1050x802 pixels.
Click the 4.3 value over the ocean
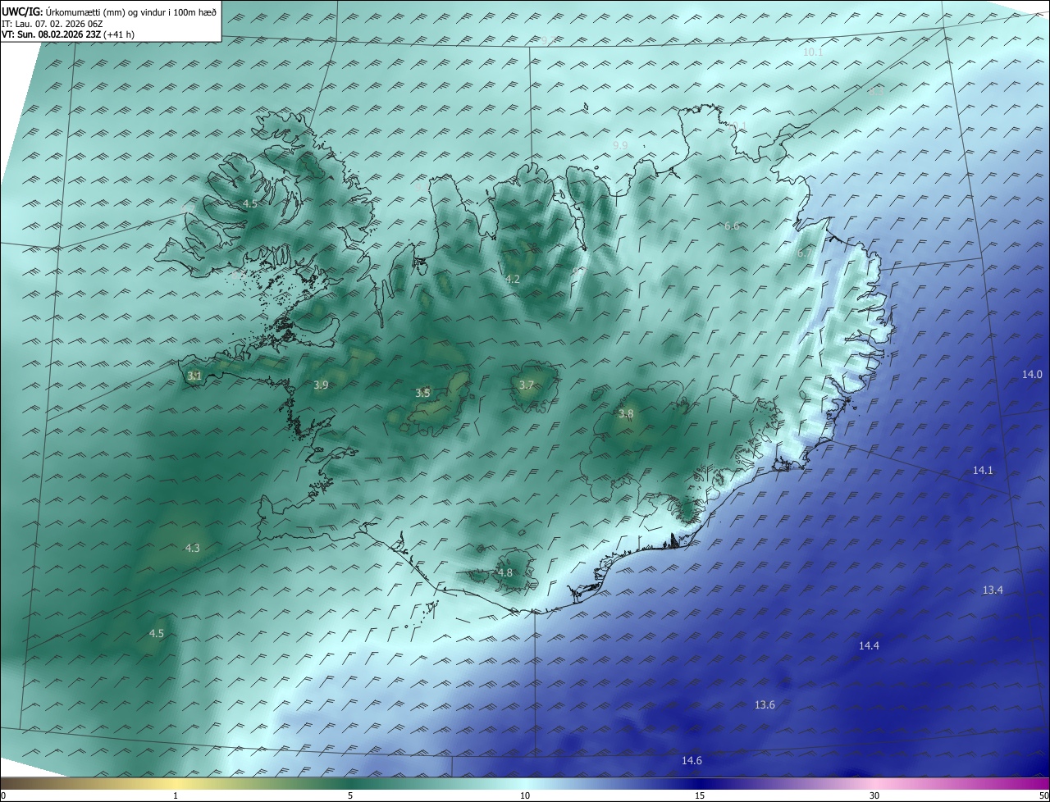coord(192,549)
